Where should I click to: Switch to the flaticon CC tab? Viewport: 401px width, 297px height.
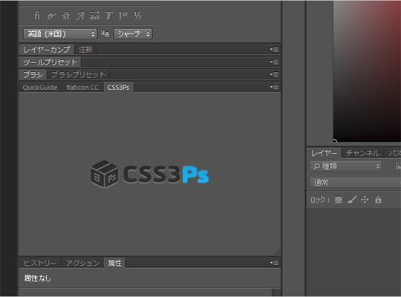82,87
